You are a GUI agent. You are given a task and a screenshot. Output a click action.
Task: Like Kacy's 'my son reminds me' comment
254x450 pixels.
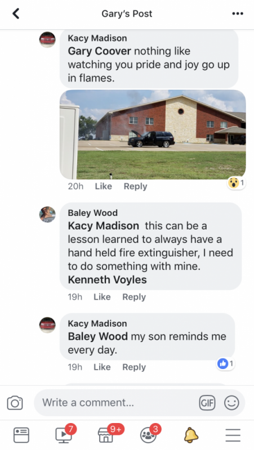click(102, 367)
